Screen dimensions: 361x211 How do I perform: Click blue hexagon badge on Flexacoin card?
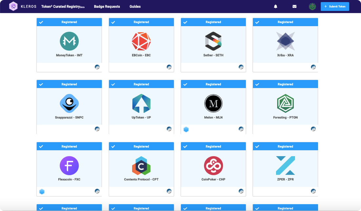[x=42, y=192]
